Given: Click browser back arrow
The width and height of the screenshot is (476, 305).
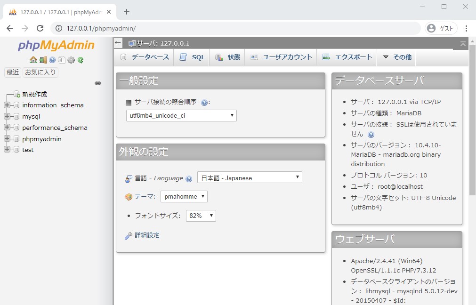Looking at the screenshot, I should point(10,28).
